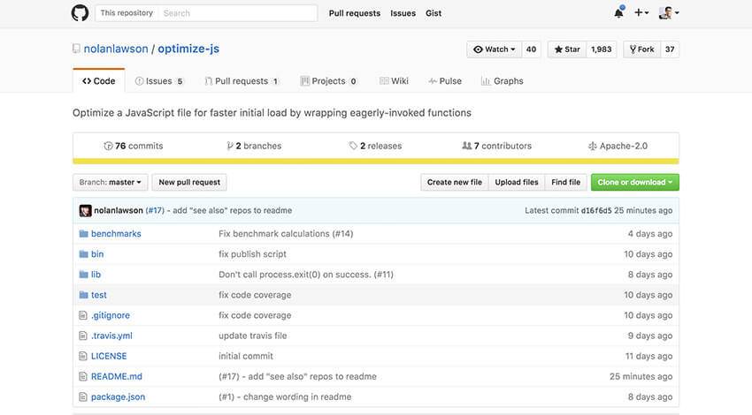The image size is (752, 415).
Task: Star the optimize-js repository
Action: point(567,49)
